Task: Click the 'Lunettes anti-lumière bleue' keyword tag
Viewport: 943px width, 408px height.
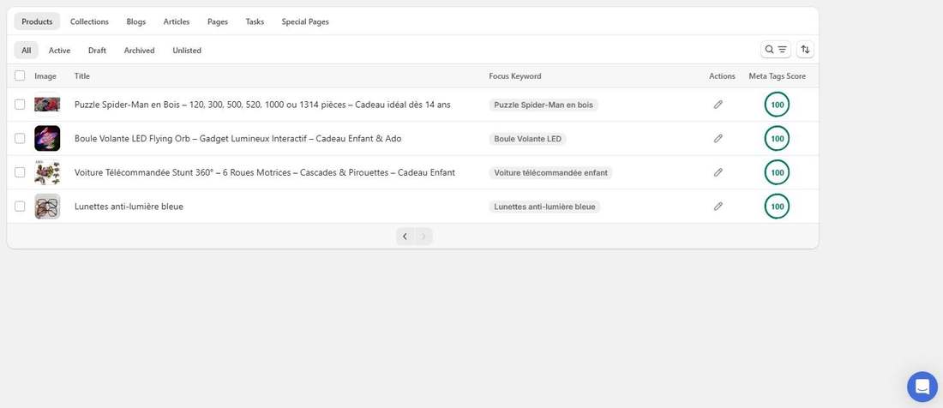Action: [x=545, y=207]
